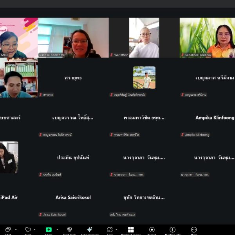Viewport: 235px width, 235px height.
Task: Click the iPad Air participant name
Action: (9, 197)
